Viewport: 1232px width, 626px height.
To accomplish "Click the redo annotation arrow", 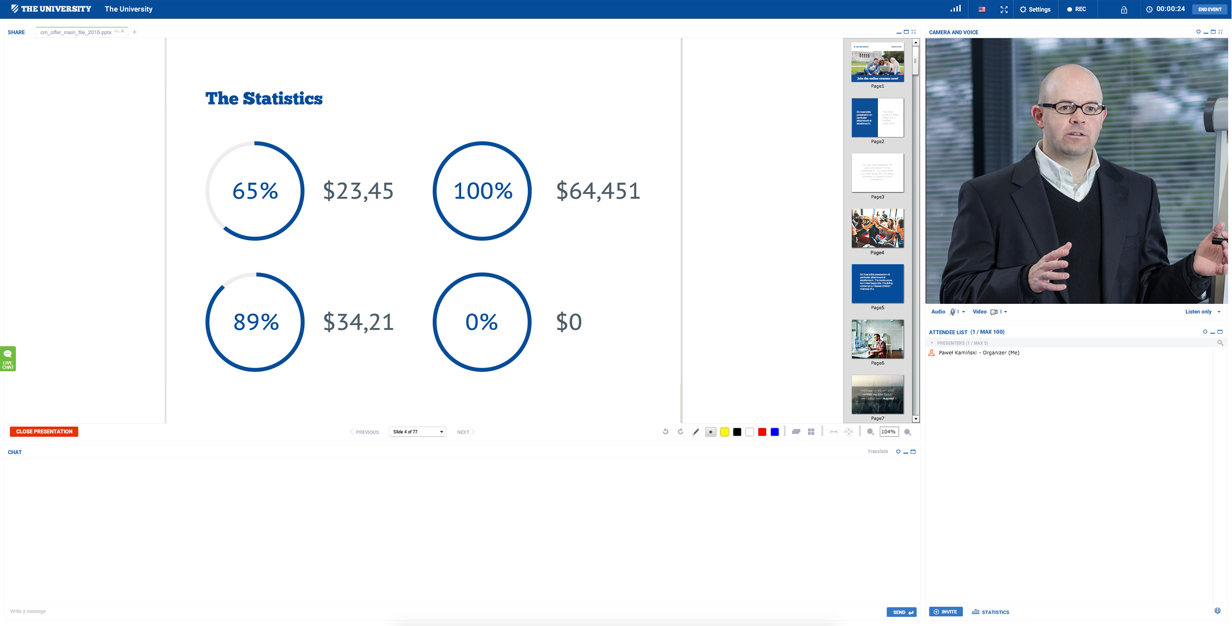I will 681,432.
